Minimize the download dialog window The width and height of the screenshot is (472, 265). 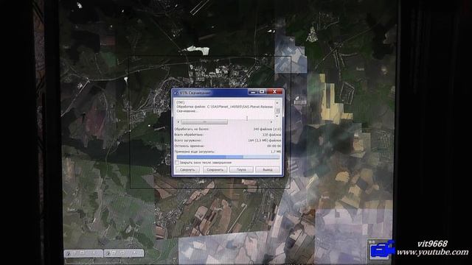[253, 92]
